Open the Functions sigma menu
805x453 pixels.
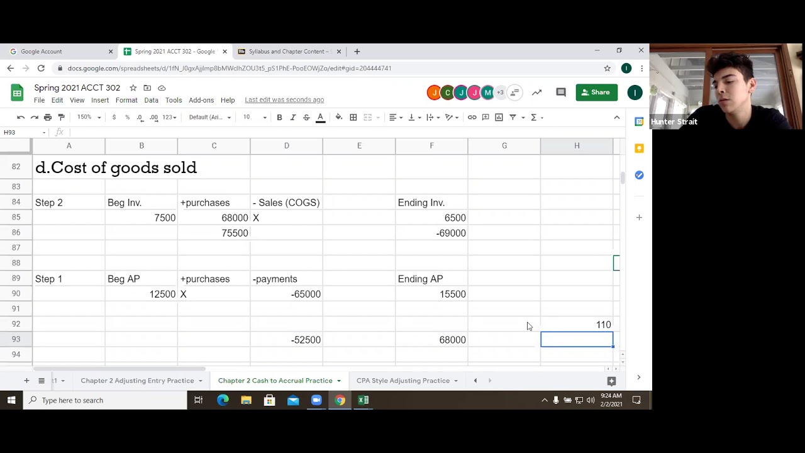536,117
